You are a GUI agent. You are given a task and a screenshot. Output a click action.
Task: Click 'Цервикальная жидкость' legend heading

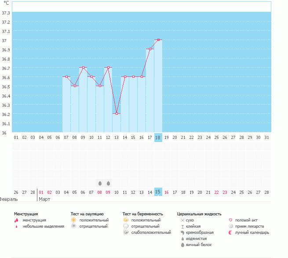click(199, 214)
